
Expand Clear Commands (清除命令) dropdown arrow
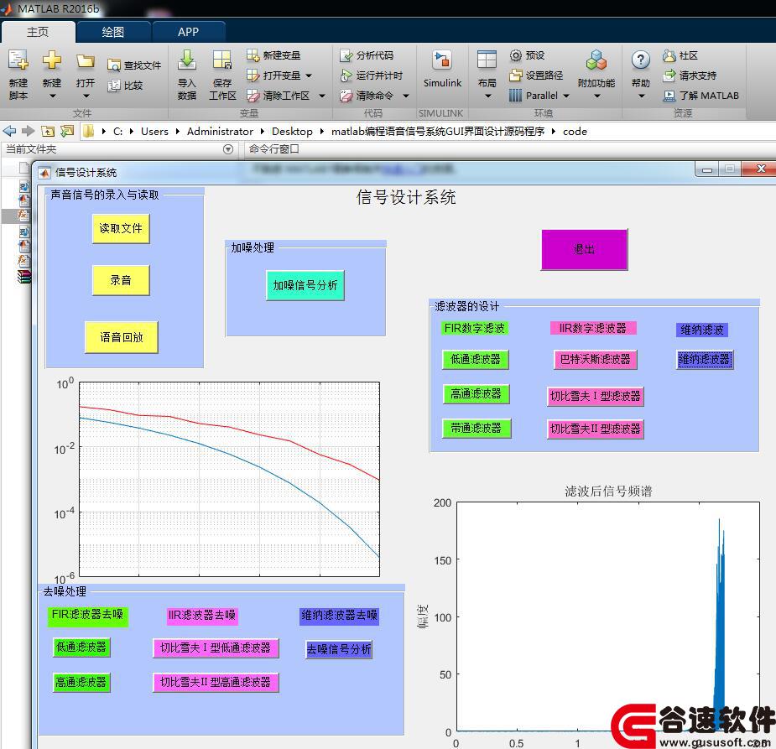coord(406,96)
